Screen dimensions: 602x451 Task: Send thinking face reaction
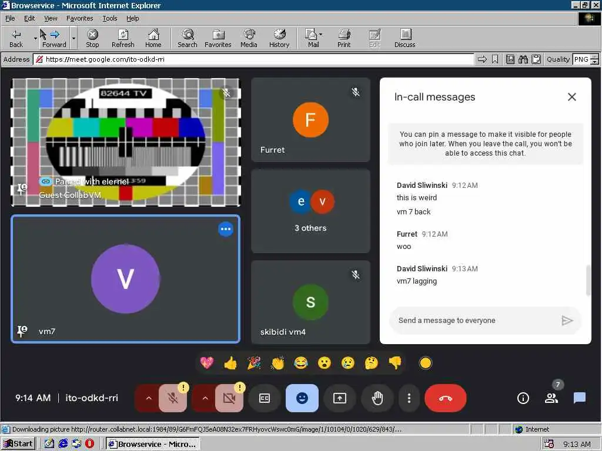tap(372, 363)
